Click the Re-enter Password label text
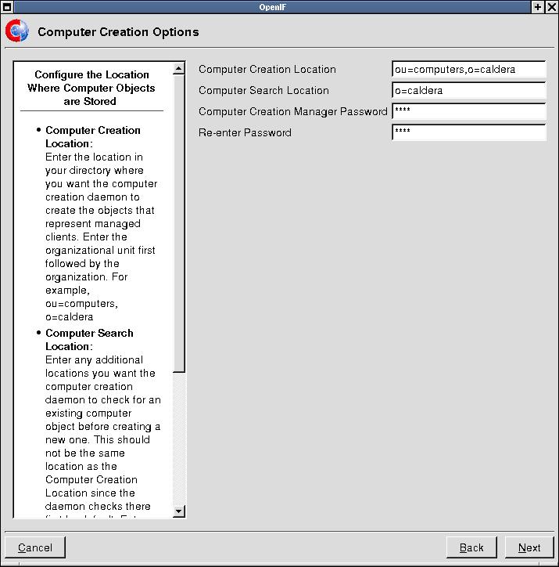 point(245,132)
